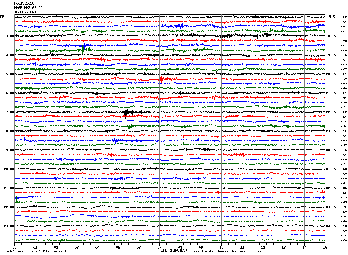Viewport: 348px width, 255px height.
Task: Click the DC offset value -184
Action: (x=344, y=36)
